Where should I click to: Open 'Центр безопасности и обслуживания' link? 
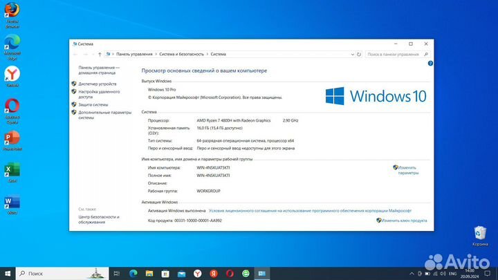(x=99, y=219)
